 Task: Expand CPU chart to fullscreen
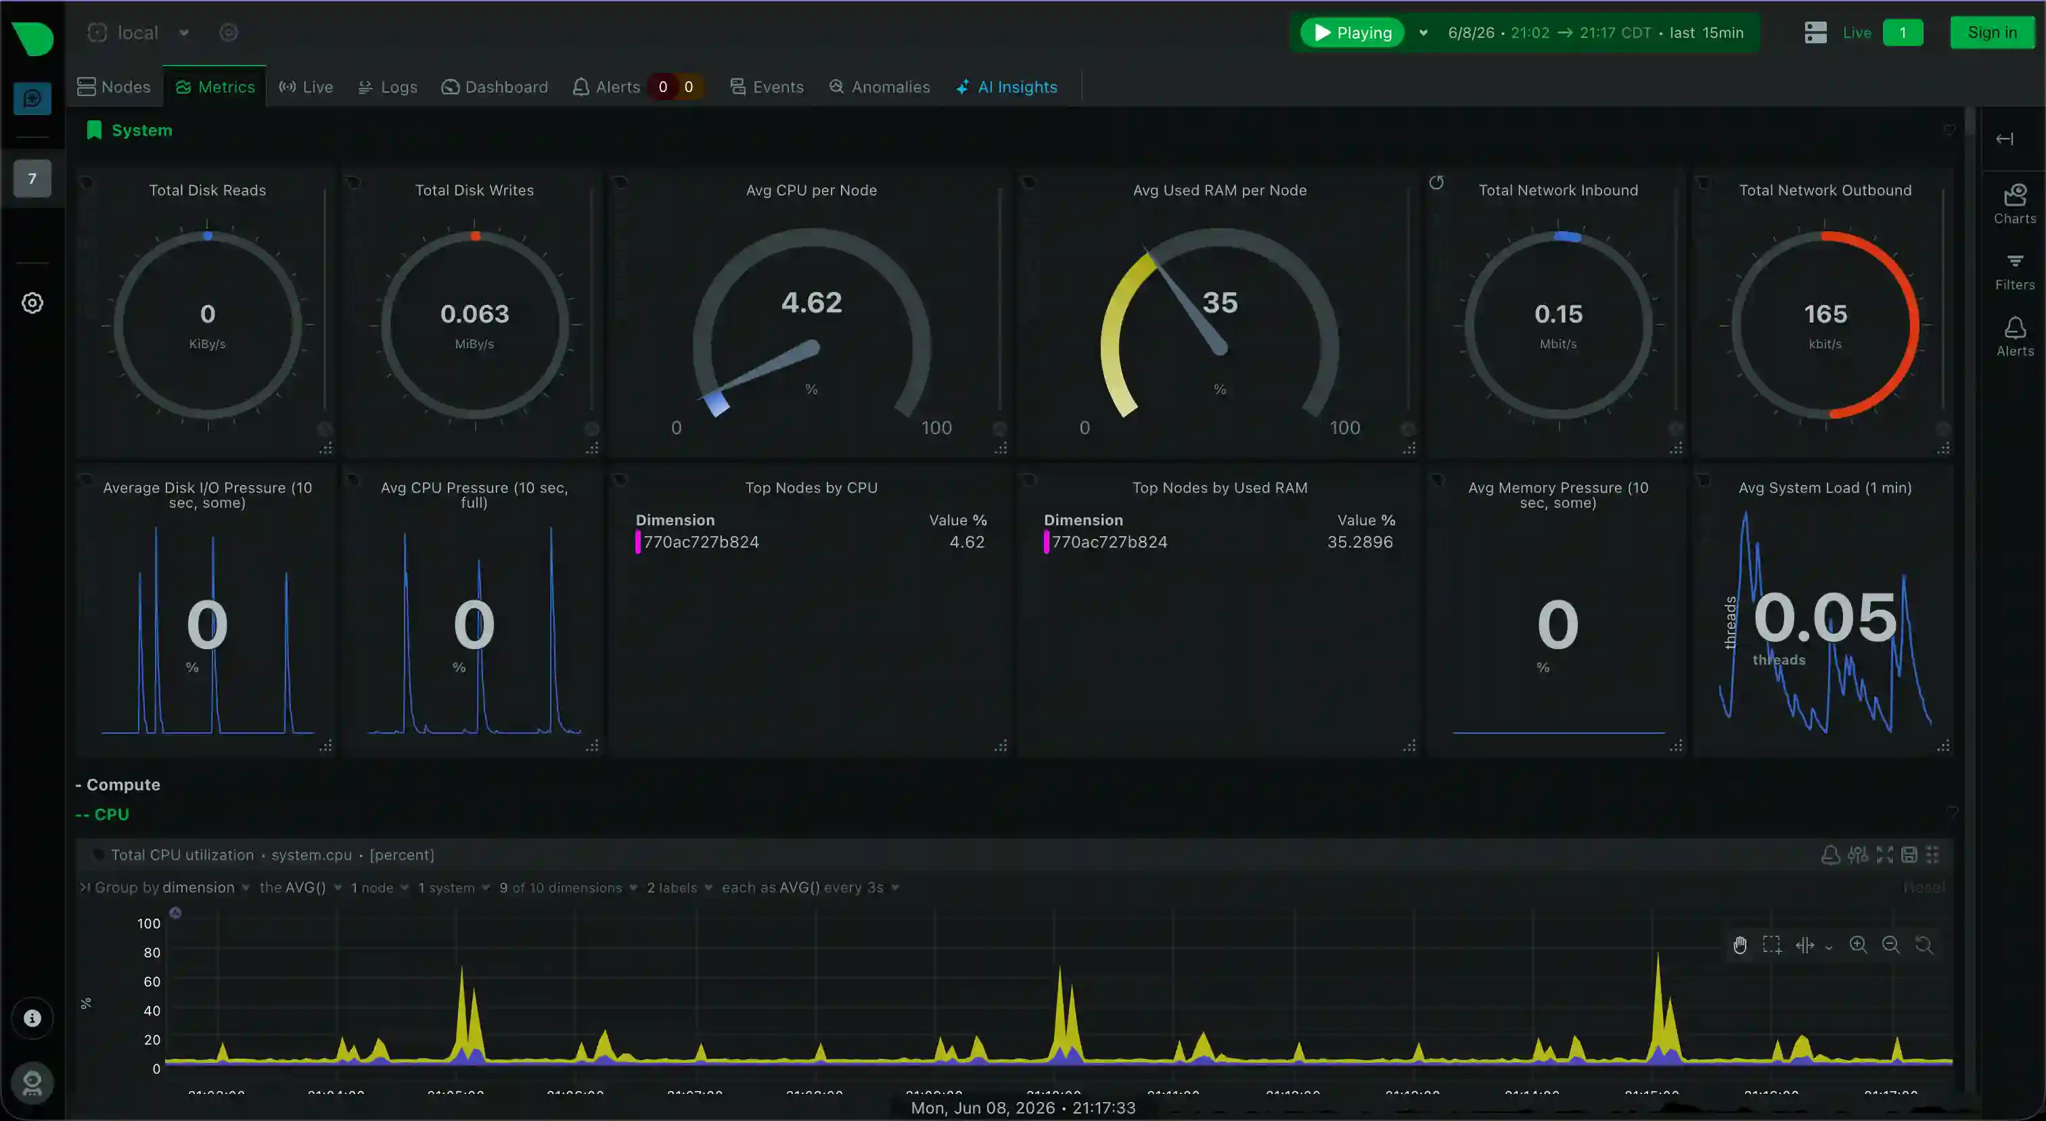coord(1885,855)
